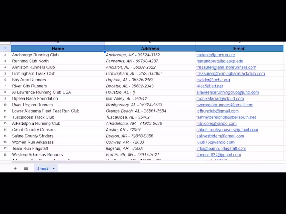The height and width of the screenshot is (214, 286).
Task: Select the Anchorage Running Club cell
Action: [x=58, y=55]
